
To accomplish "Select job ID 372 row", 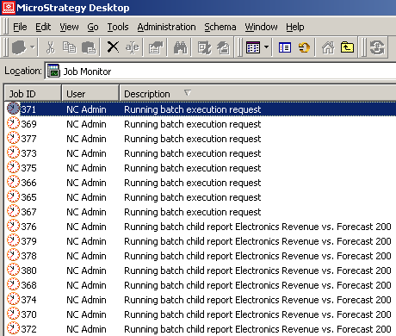I will (x=201, y=329).
